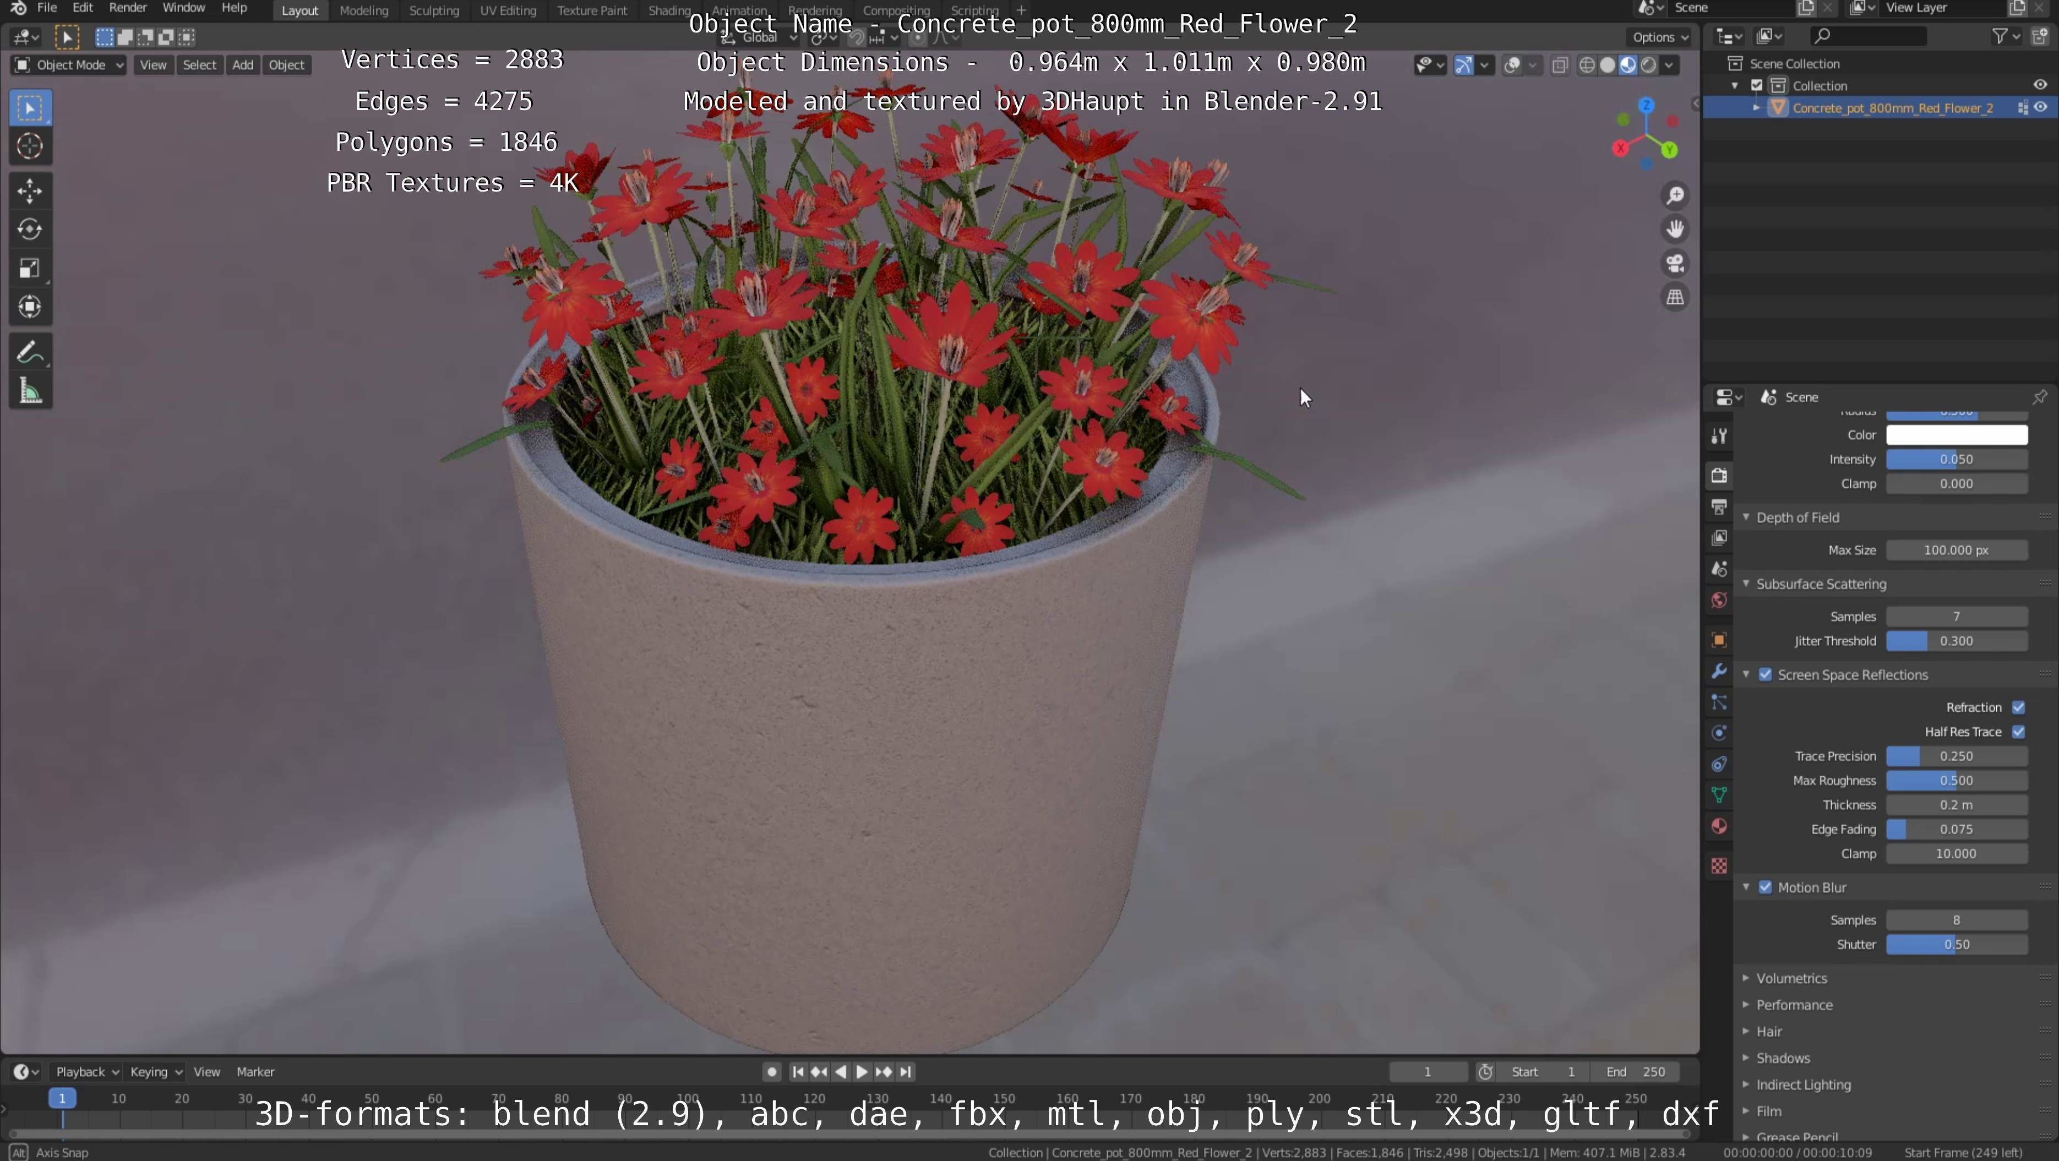2059x1161 pixels.
Task: Open the viewport Options dropdown
Action: [1660, 37]
